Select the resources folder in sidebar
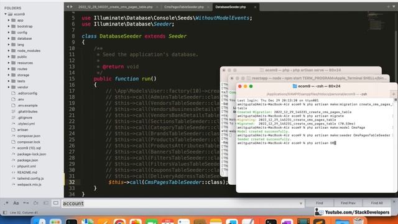398x224 pixels. [x=25, y=63]
